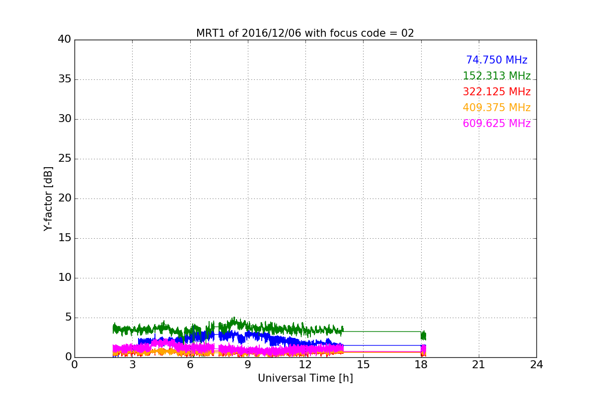Select the red legend label '322.125 MHz'
596x397 pixels.
tap(497, 92)
